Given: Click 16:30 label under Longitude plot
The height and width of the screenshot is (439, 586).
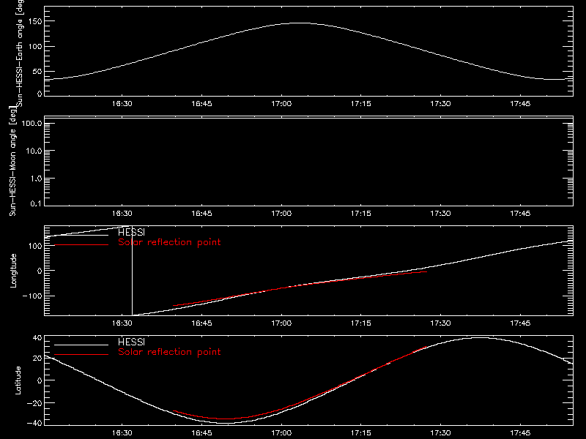Looking at the screenshot, I should [x=122, y=323].
